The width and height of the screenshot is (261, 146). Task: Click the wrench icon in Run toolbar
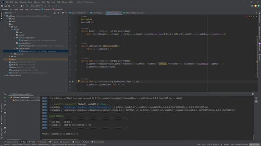point(5,105)
